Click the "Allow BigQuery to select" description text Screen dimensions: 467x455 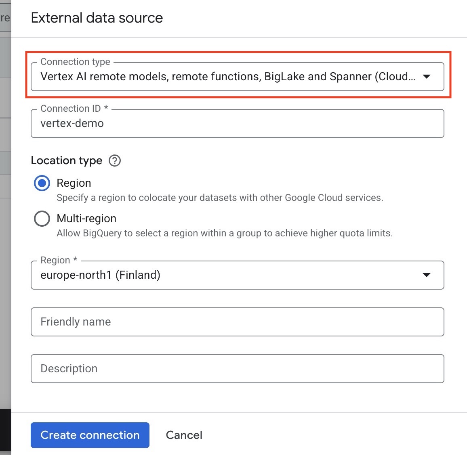(225, 233)
